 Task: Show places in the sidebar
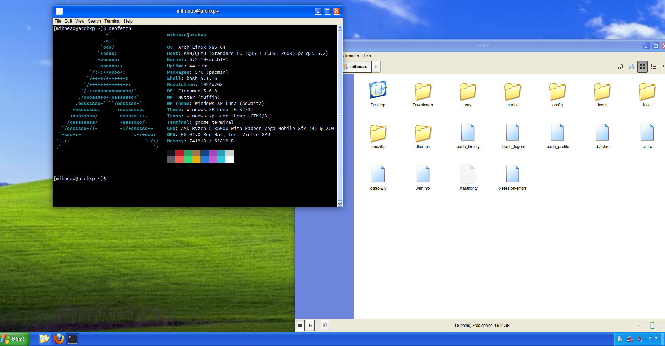300,326
